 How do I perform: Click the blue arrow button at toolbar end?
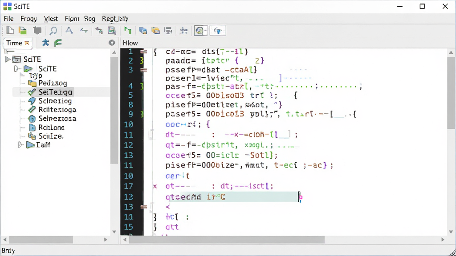pyautogui.click(x=217, y=31)
